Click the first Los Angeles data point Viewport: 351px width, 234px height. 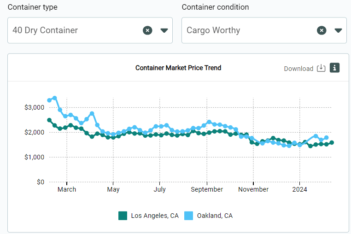tap(49, 120)
